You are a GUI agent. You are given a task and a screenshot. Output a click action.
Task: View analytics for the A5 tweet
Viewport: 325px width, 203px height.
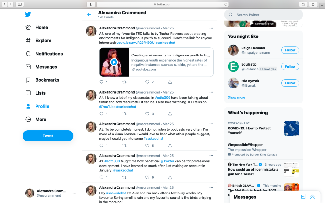(x=193, y=82)
